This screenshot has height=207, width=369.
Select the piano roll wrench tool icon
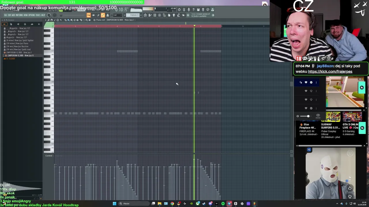[49, 20]
